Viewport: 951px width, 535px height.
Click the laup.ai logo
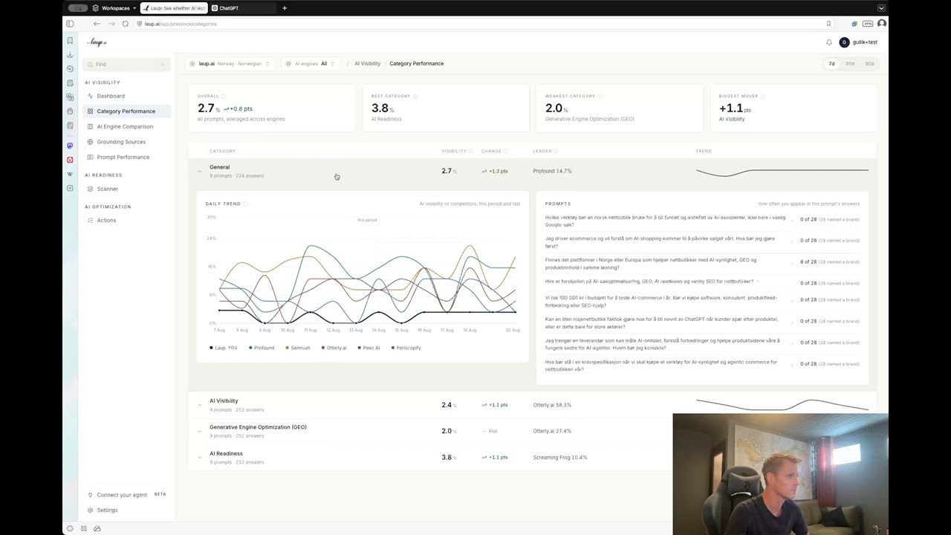pyautogui.click(x=97, y=42)
